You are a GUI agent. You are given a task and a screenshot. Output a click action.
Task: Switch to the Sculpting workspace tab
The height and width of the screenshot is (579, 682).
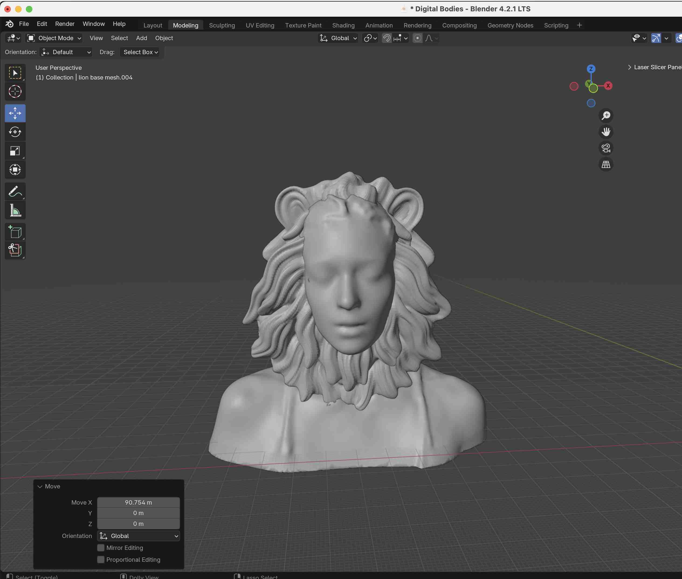(x=222, y=25)
